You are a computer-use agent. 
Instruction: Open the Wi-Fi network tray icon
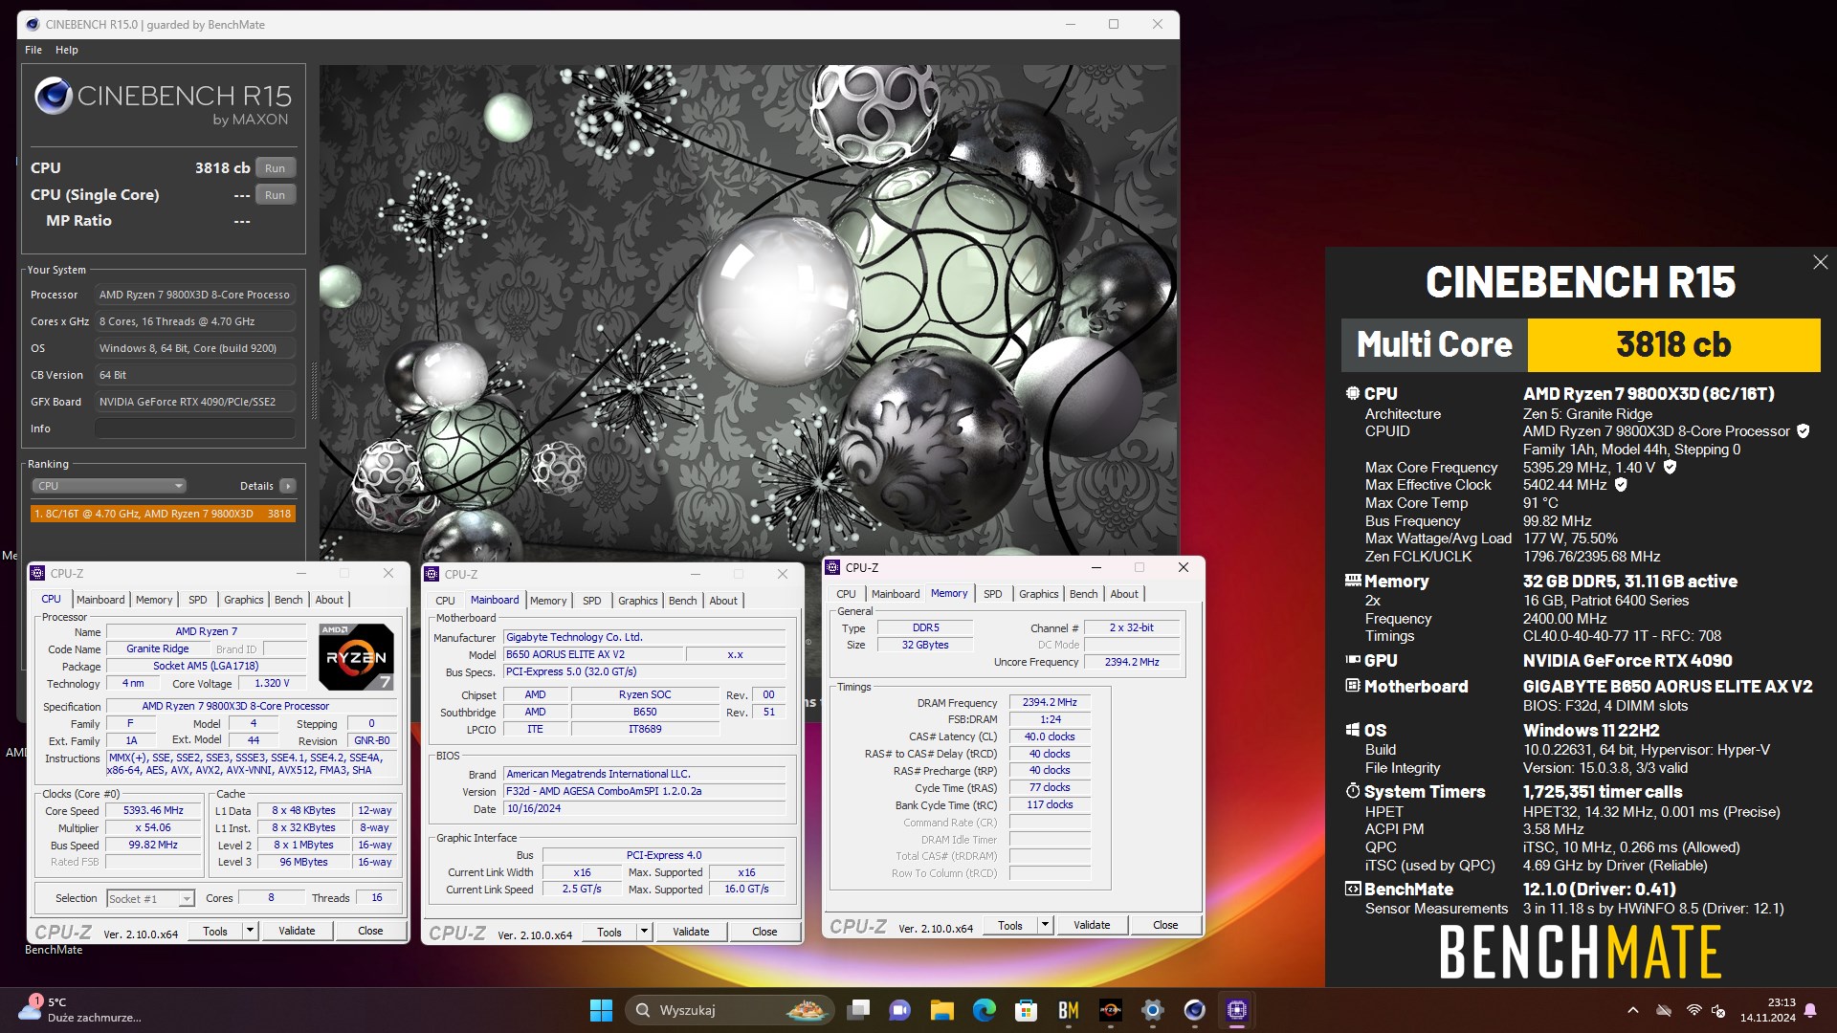click(x=1693, y=1010)
